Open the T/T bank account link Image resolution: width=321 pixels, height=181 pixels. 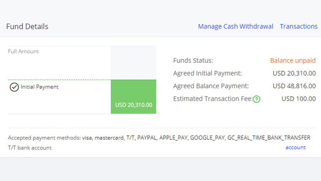295,147
